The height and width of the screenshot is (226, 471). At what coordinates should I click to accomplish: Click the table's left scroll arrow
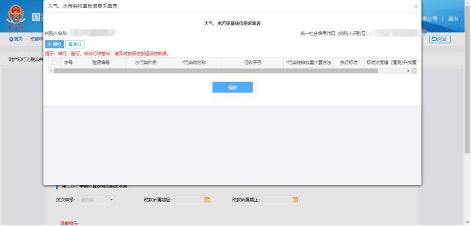[50, 71]
